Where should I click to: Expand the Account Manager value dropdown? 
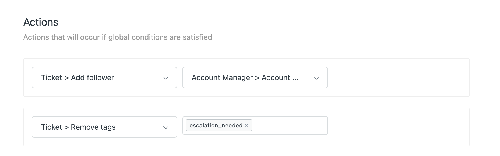click(x=255, y=77)
